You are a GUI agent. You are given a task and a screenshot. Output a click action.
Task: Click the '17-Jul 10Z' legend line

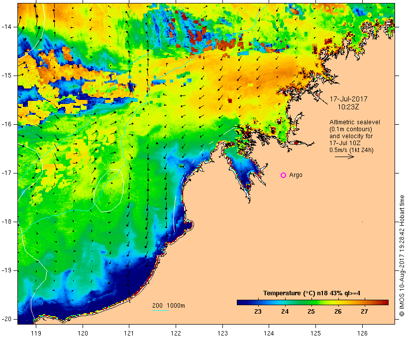click(x=345, y=143)
